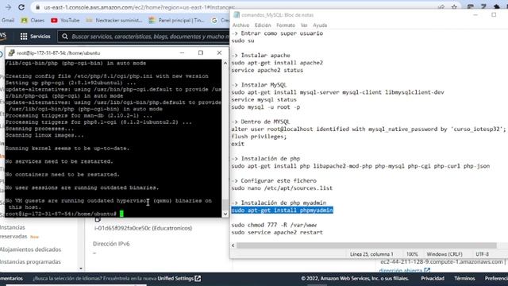Click the browser forward arrow

point(8,7)
